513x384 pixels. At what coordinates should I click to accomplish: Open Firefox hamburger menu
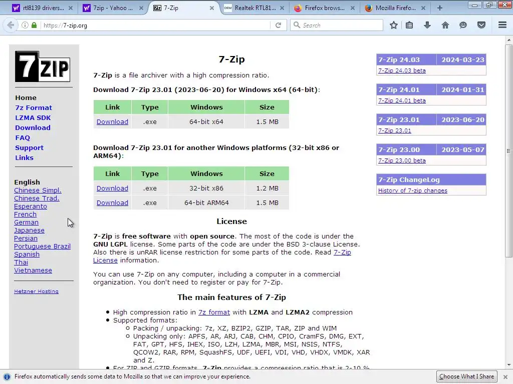pyautogui.click(x=502, y=25)
